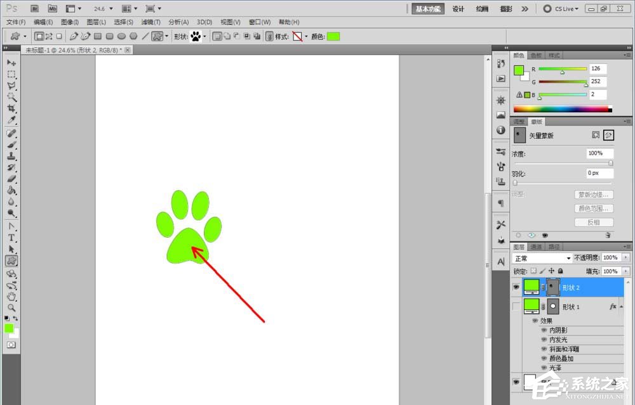Select the Move tool
Image resolution: width=635 pixels, height=405 pixels.
(11, 63)
